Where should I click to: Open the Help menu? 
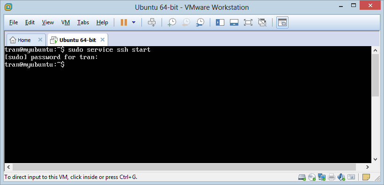pyautogui.click(x=102, y=22)
